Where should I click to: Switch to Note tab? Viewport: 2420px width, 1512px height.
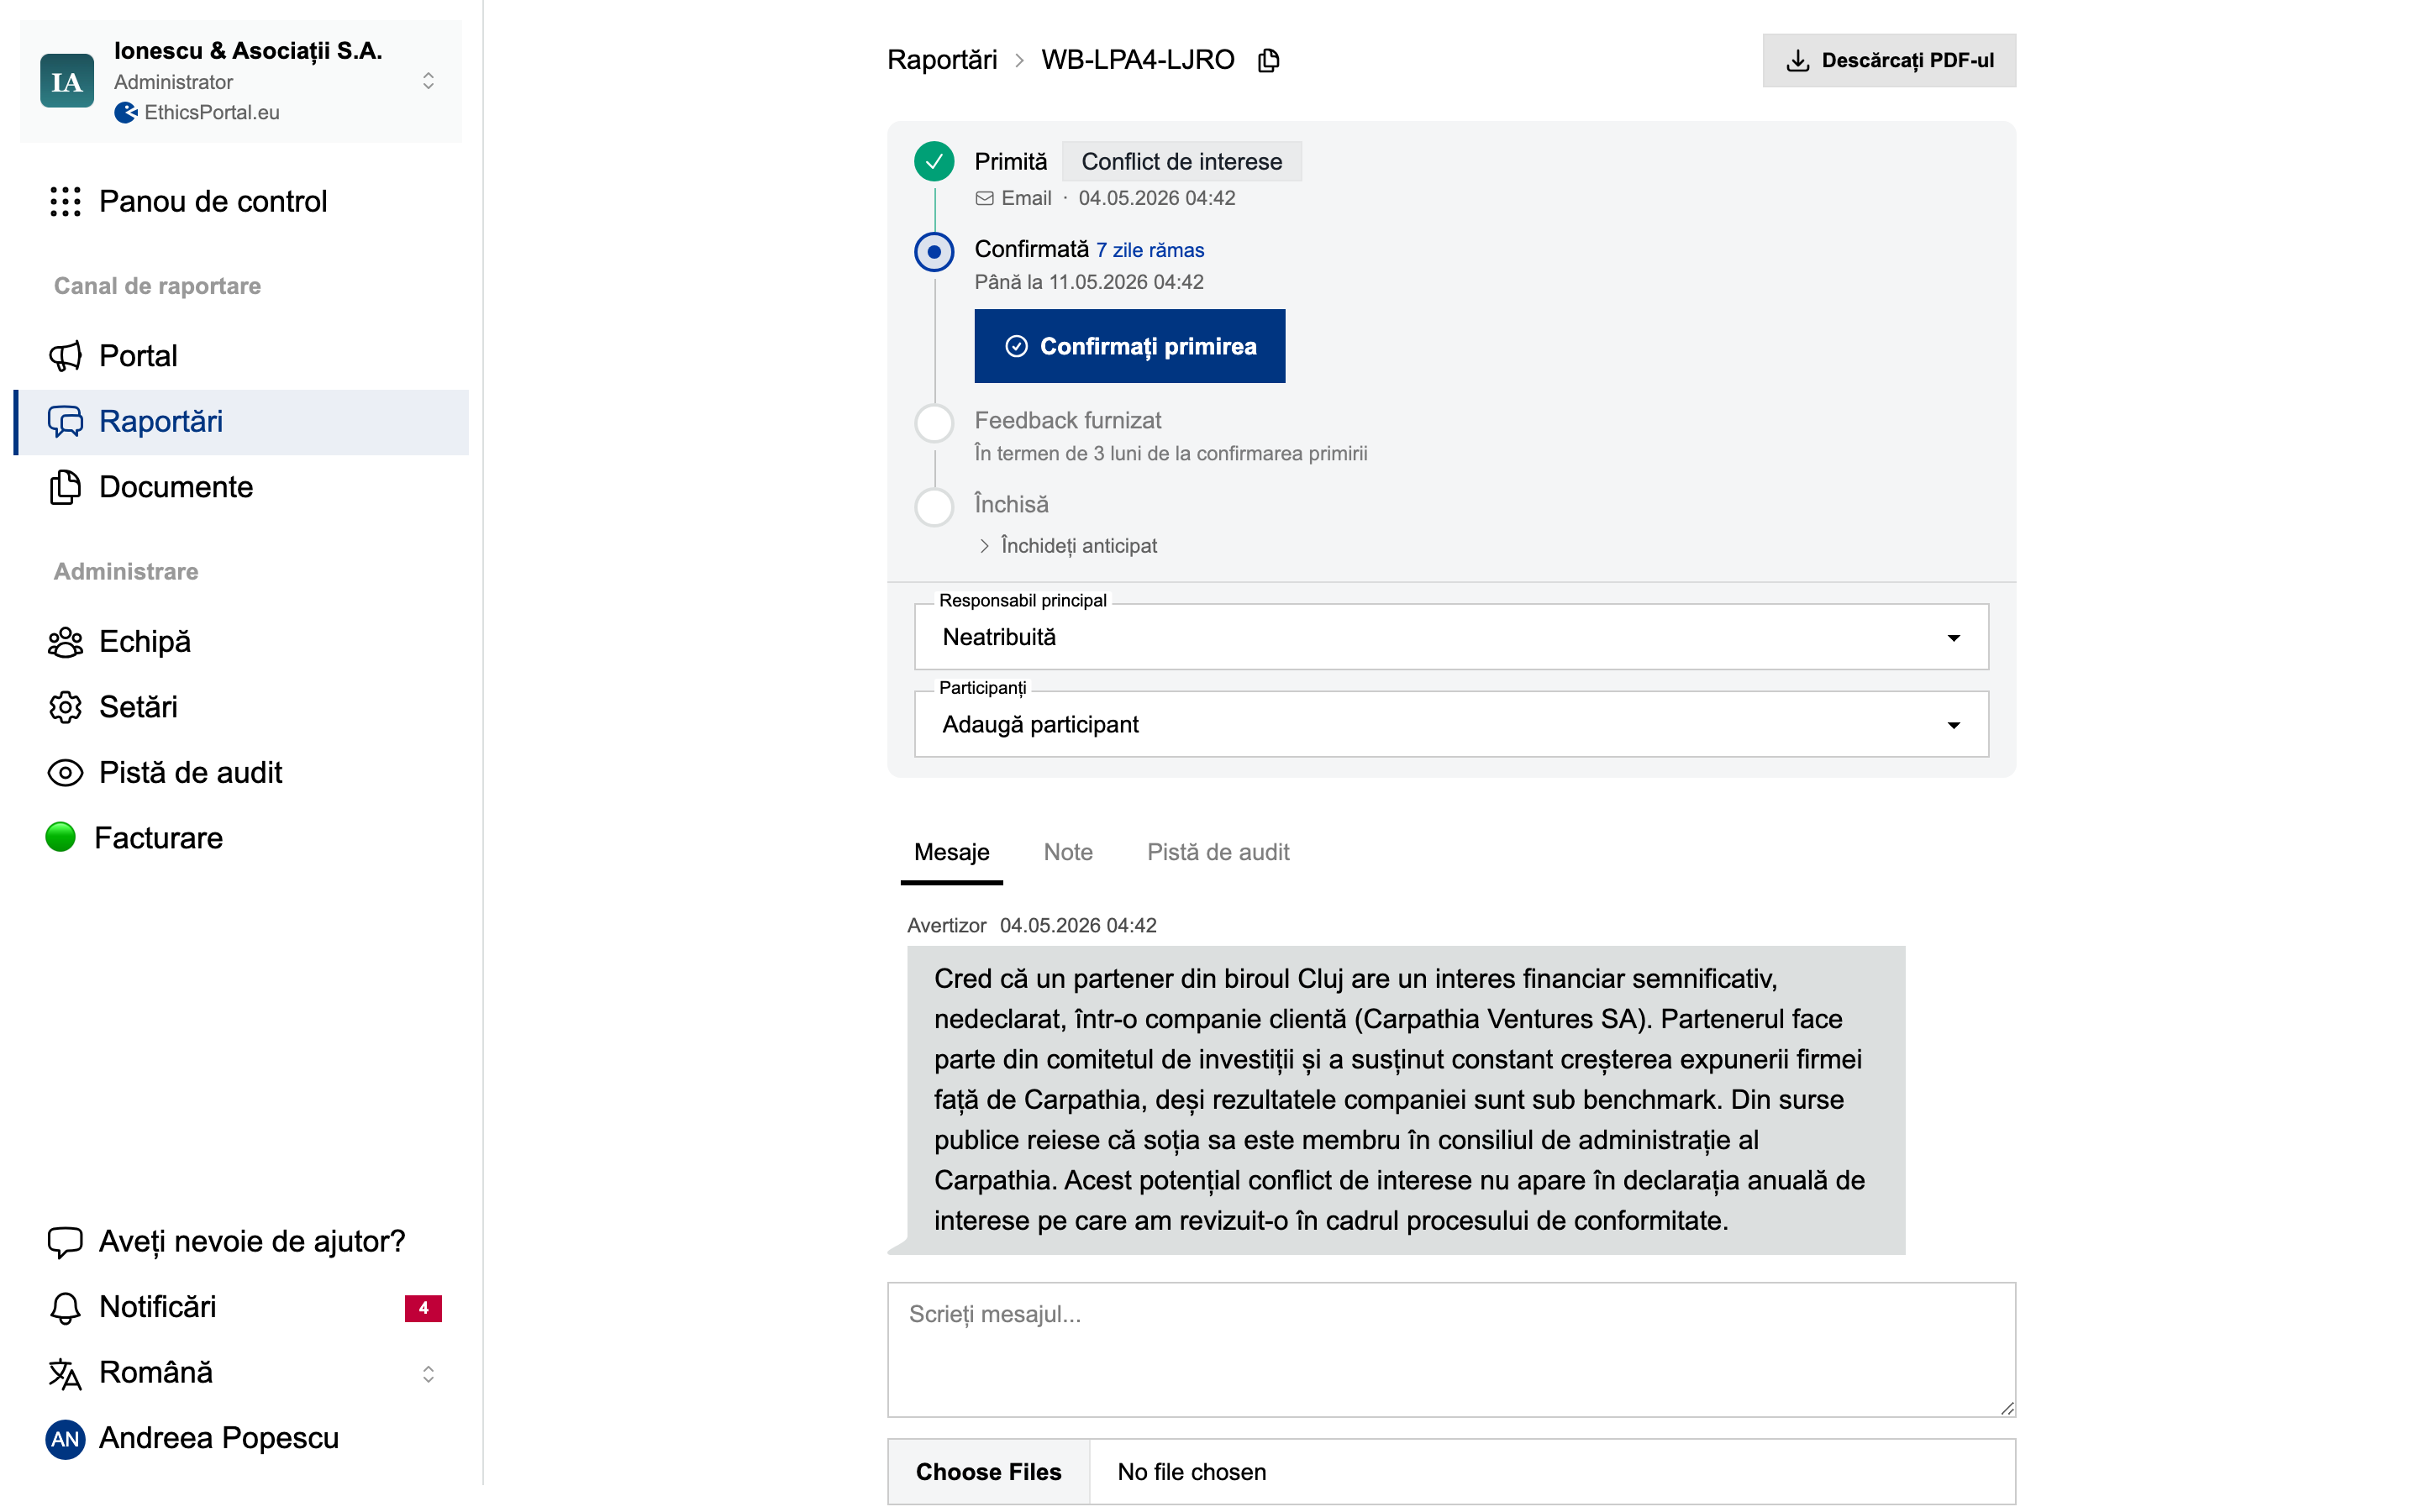1068,853
